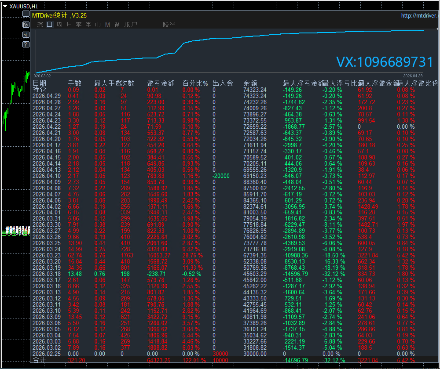Select the M tab
The height and width of the screenshot is (369, 440).
point(107,25)
